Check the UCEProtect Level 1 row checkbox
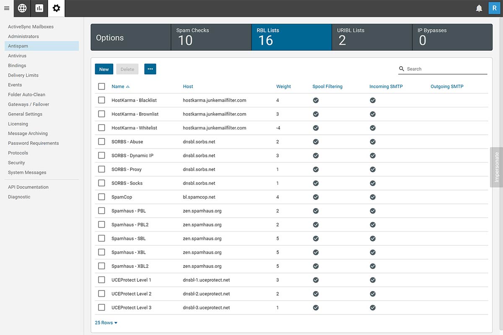Image resolution: width=503 pixels, height=335 pixels. tap(101, 280)
